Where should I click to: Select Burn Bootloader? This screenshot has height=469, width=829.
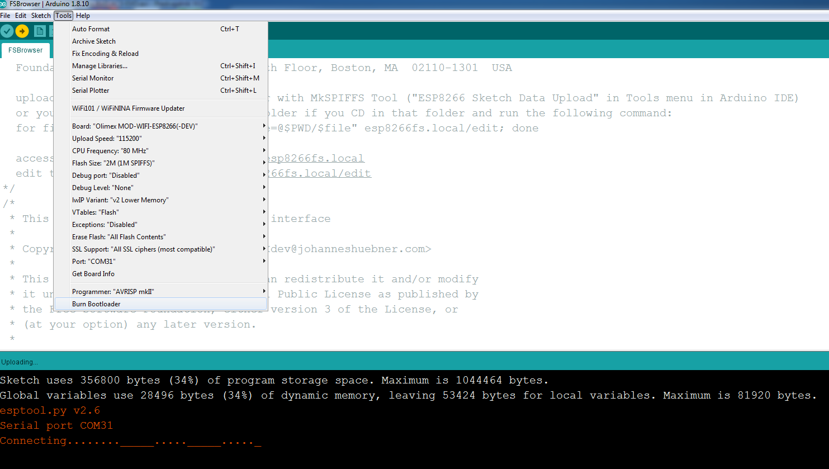point(96,304)
